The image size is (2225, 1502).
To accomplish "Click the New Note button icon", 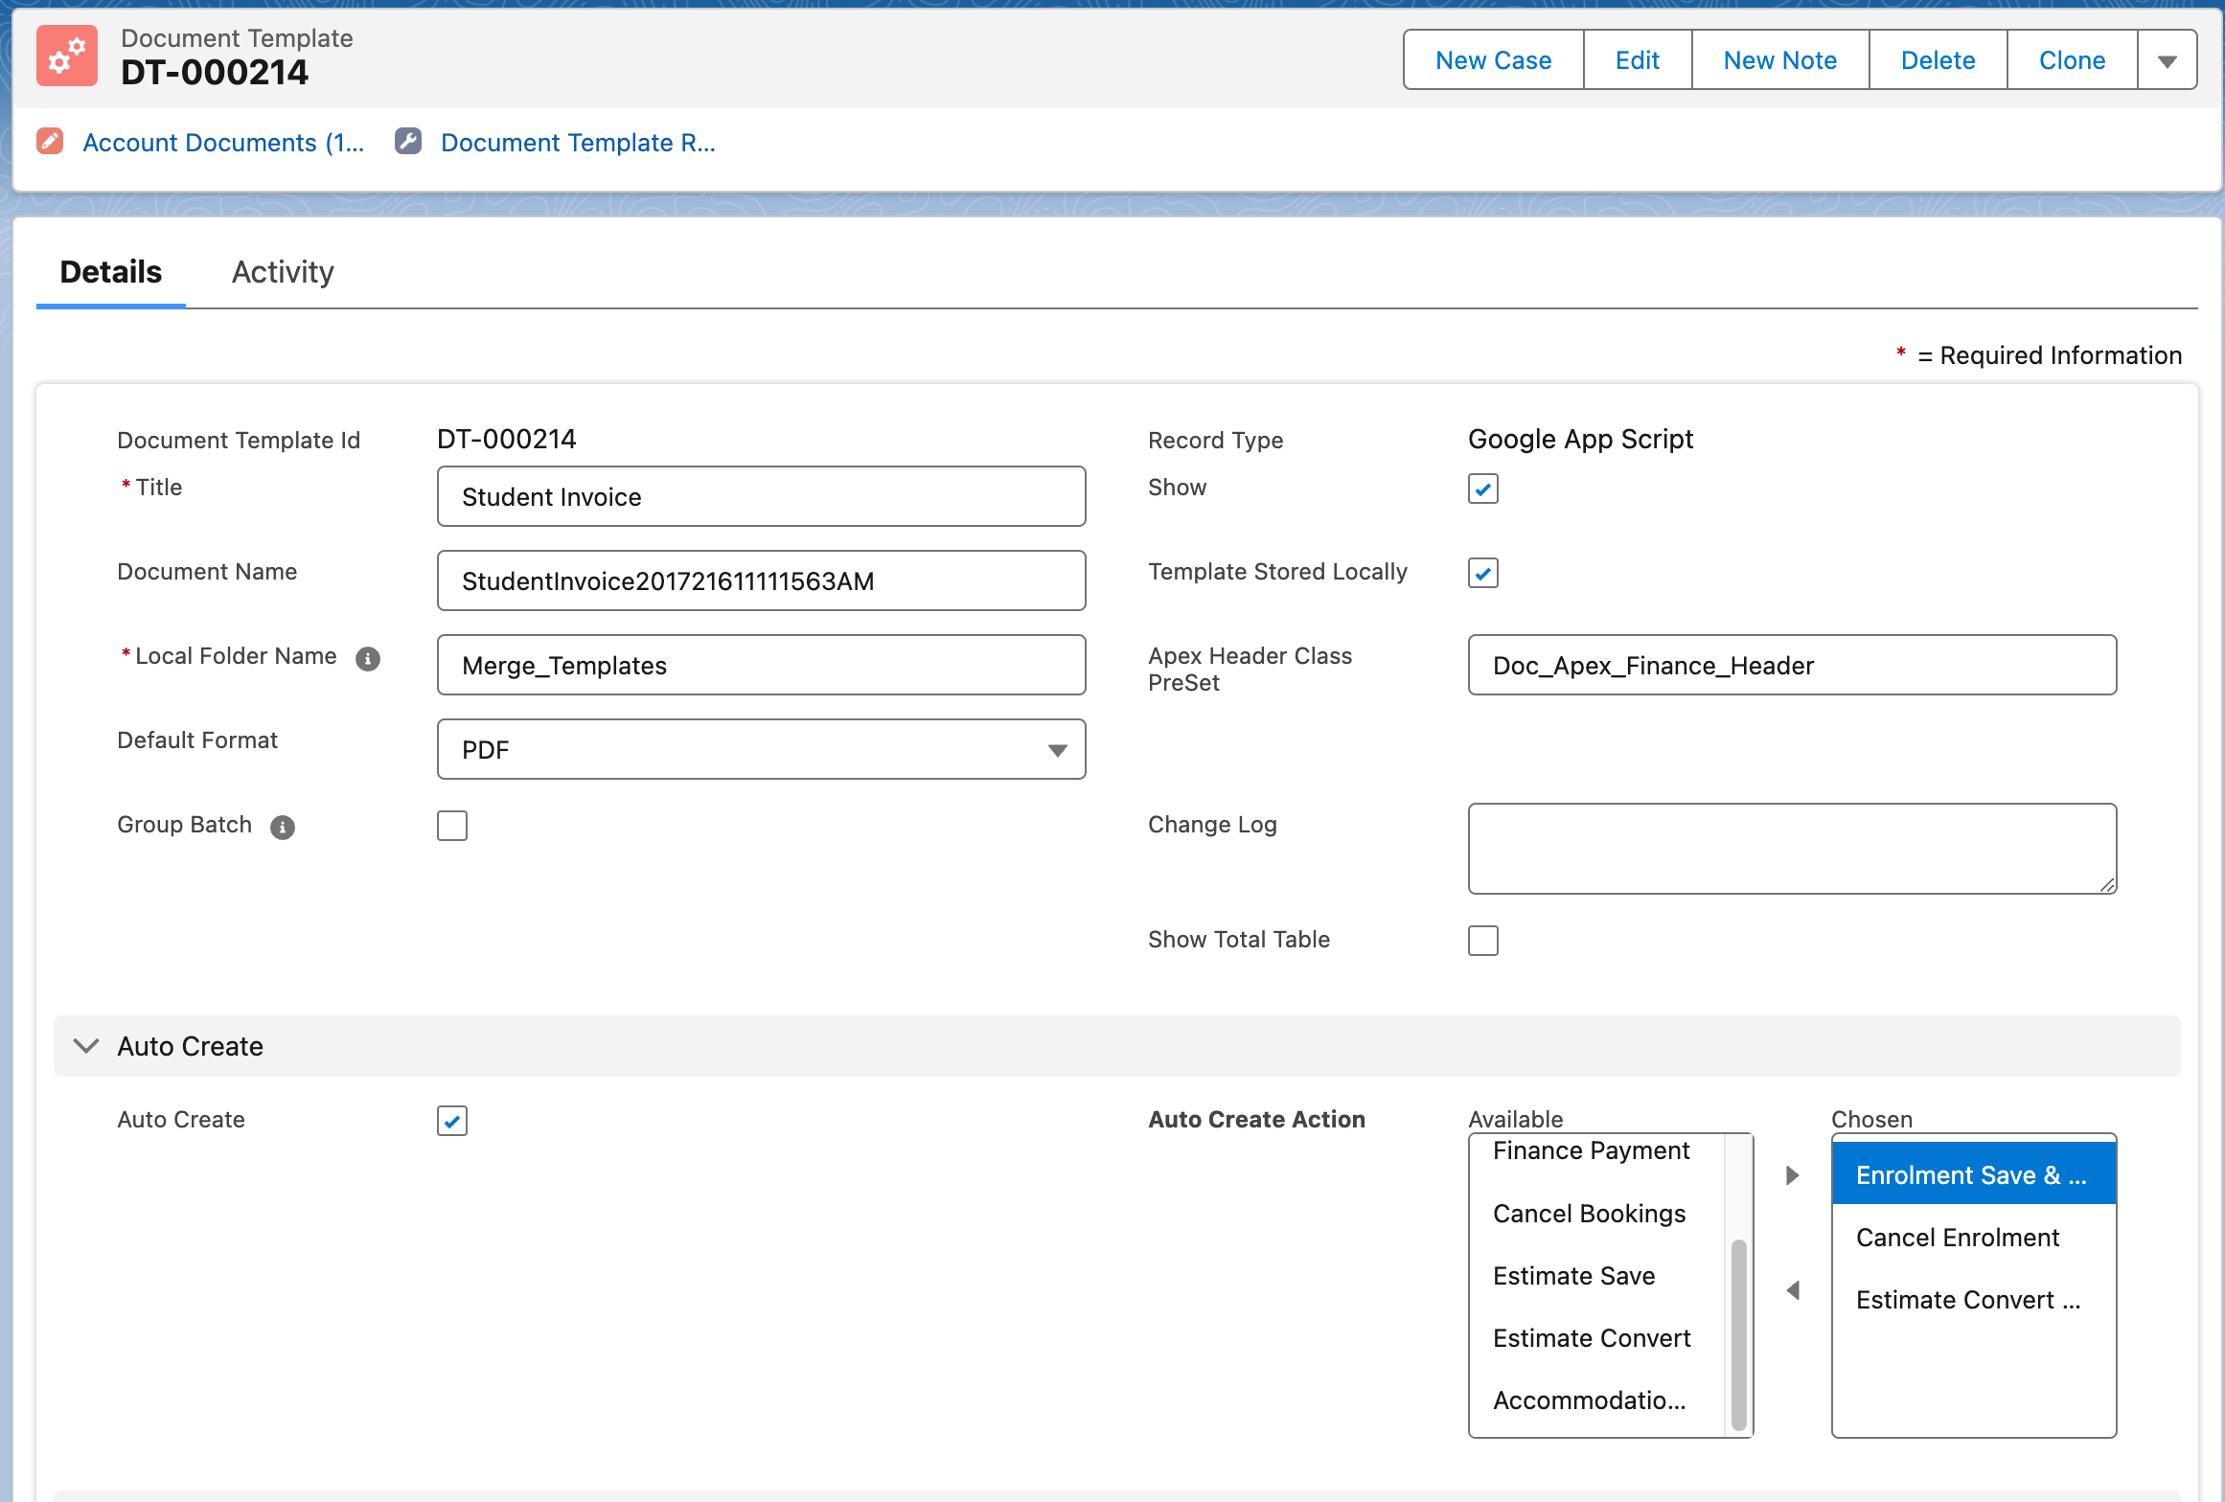I will tap(1779, 60).
